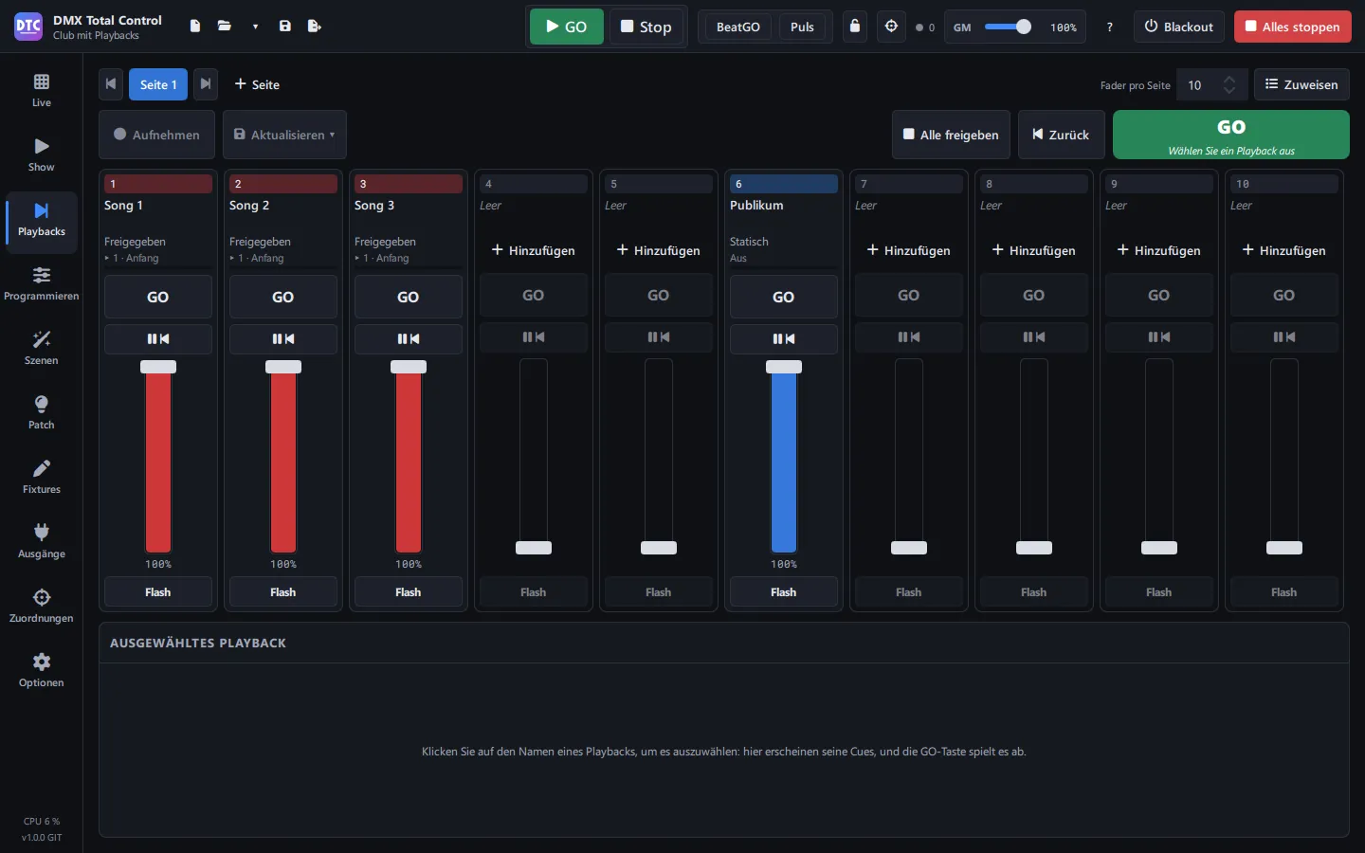Open a show file with folder icon
1365x853 pixels.
(225, 27)
